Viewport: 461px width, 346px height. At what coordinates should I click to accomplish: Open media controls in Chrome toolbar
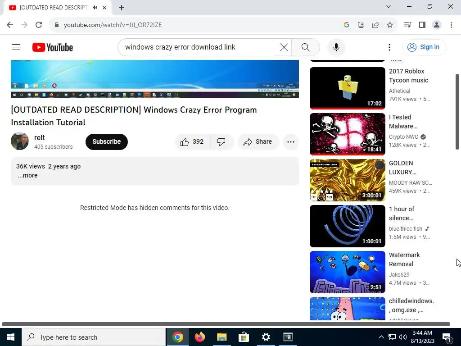click(407, 25)
